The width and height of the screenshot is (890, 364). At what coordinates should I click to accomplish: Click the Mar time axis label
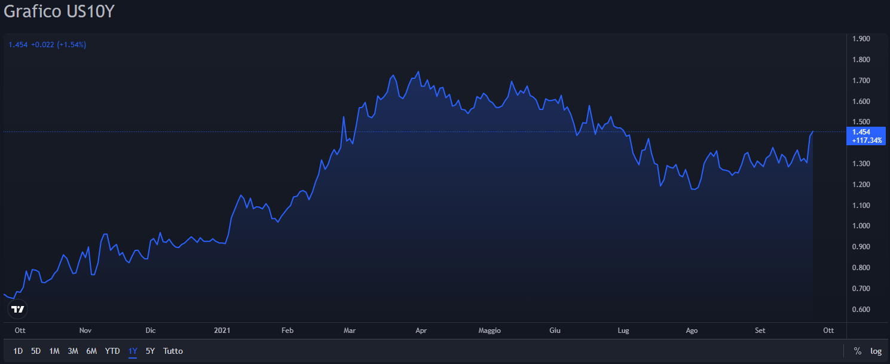tap(350, 330)
